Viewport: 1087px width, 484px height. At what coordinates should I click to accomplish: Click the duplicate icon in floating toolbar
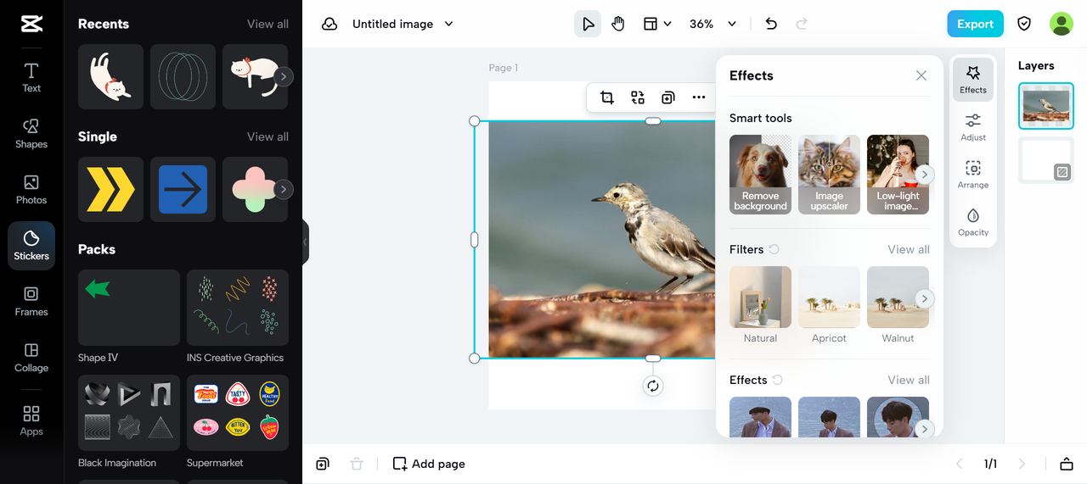668,97
